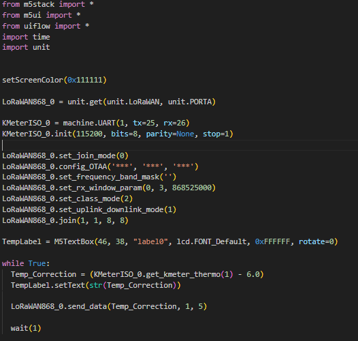Click the LoRaWAN868_0.join(1, 1, 8, 8) line
Screen dimensions: 358x341
65,220
